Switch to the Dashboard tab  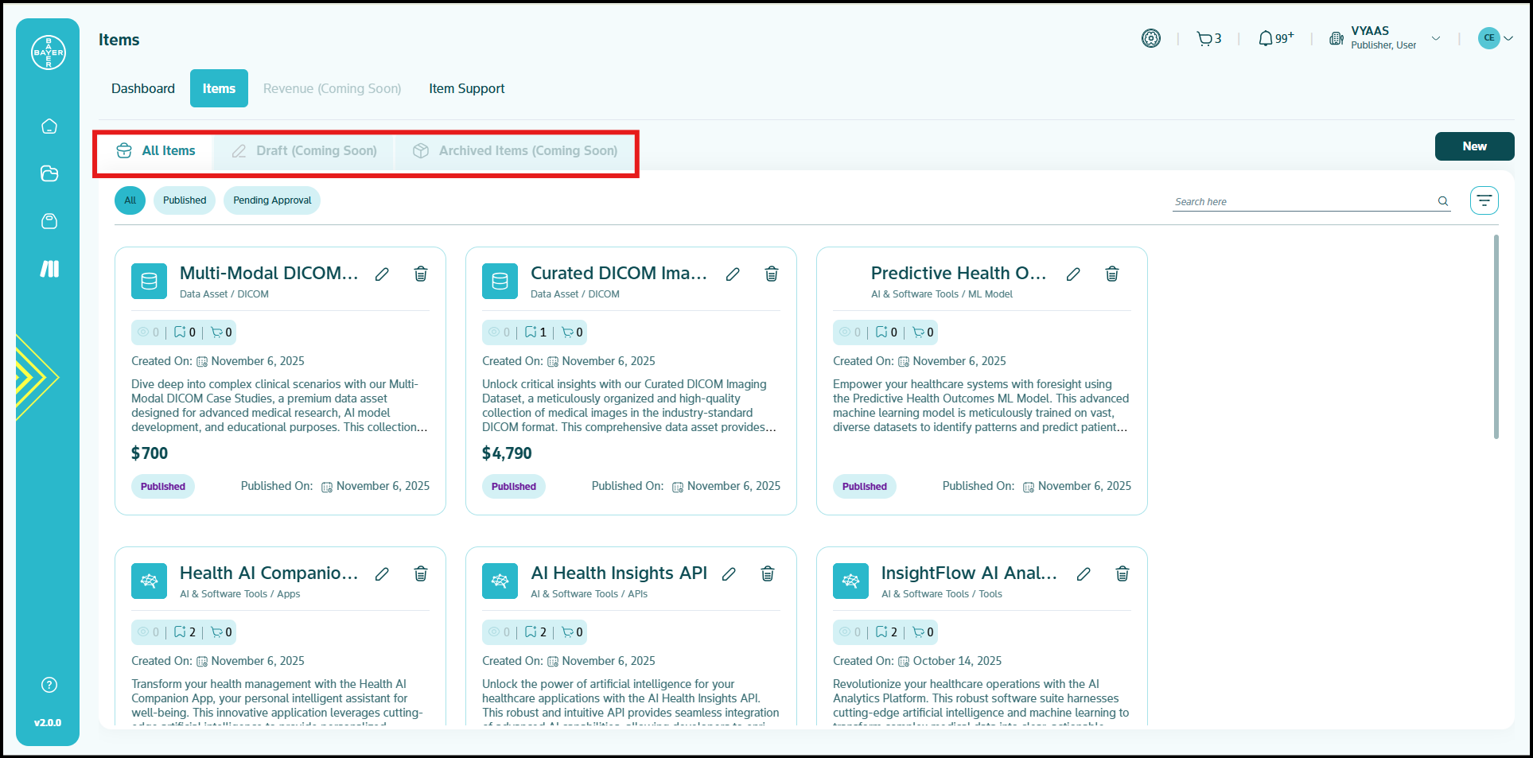pos(143,88)
